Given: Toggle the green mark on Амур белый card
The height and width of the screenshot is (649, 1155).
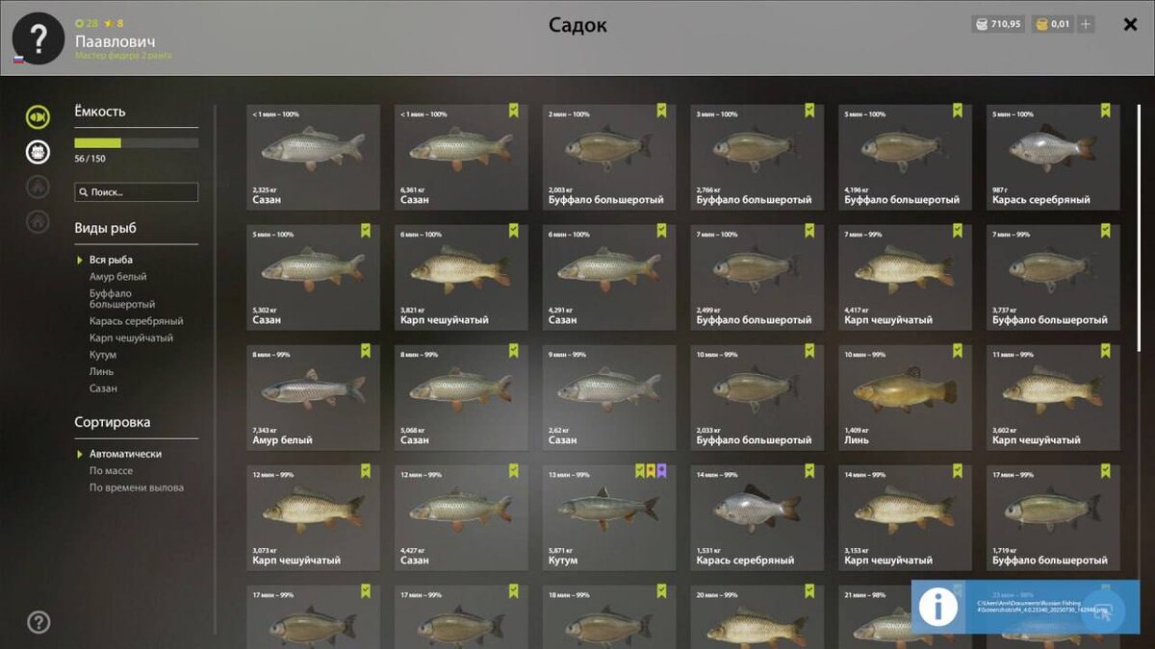Looking at the screenshot, I should coord(366,351).
